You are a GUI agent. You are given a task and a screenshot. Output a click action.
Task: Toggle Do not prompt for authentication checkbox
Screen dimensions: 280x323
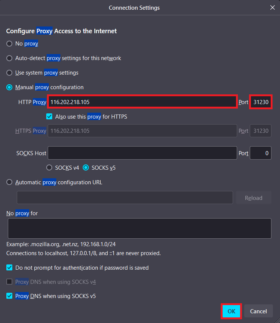(9, 267)
